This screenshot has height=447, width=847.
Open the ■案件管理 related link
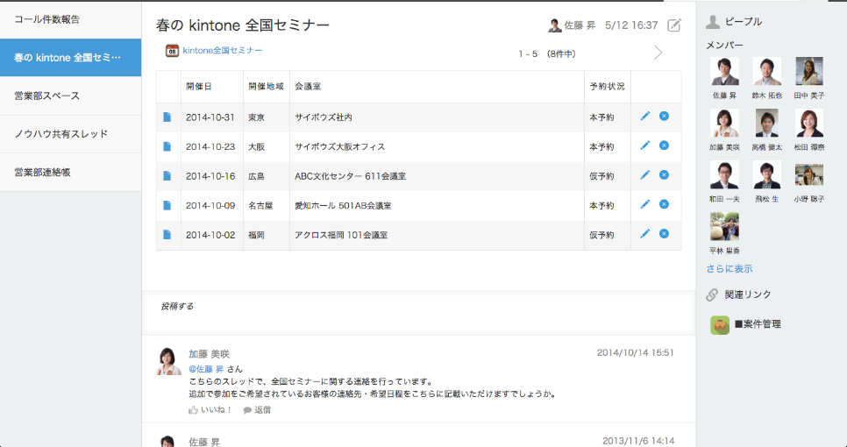[758, 324]
